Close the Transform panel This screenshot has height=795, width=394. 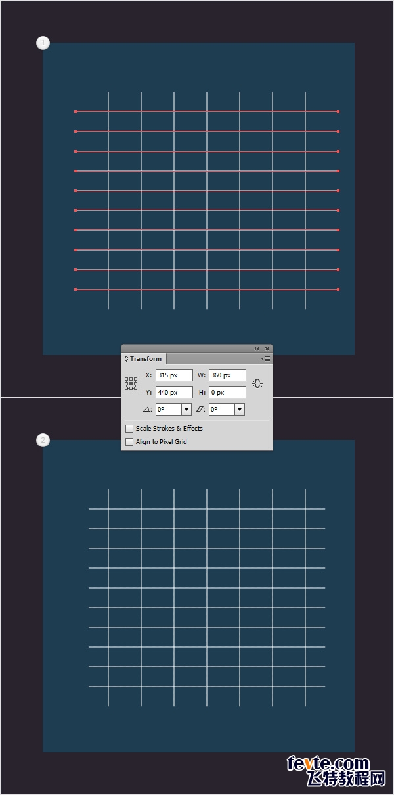click(267, 349)
